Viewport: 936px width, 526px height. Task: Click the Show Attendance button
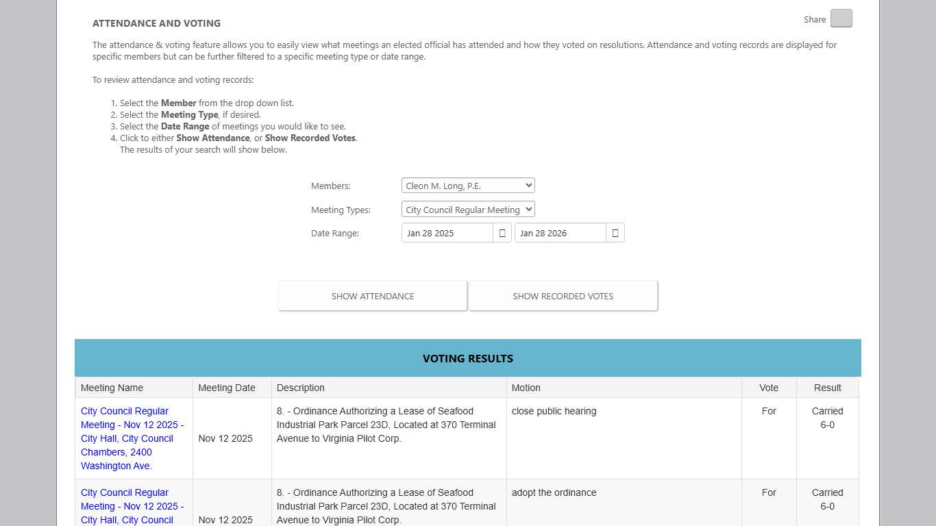click(x=373, y=296)
